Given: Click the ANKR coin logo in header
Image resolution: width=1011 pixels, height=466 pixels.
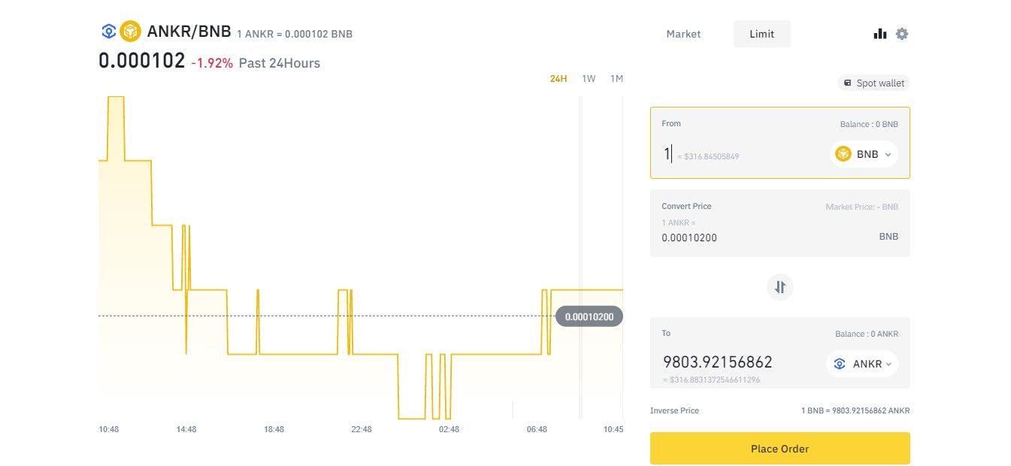Looking at the screenshot, I should click(x=109, y=32).
